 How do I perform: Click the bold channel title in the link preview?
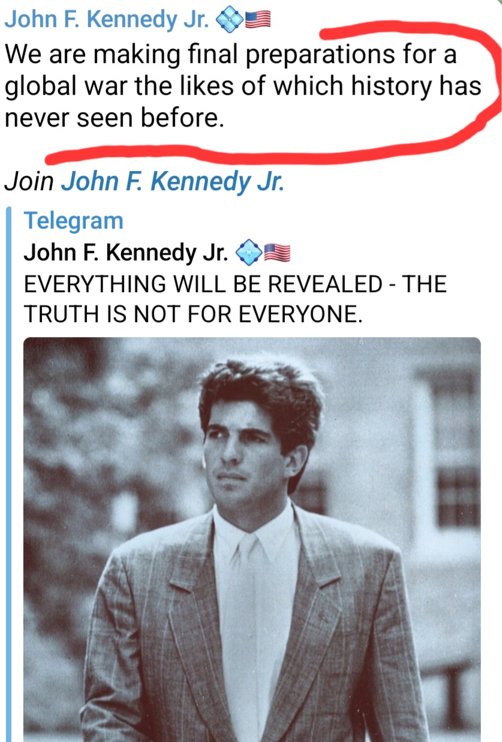[126, 253]
